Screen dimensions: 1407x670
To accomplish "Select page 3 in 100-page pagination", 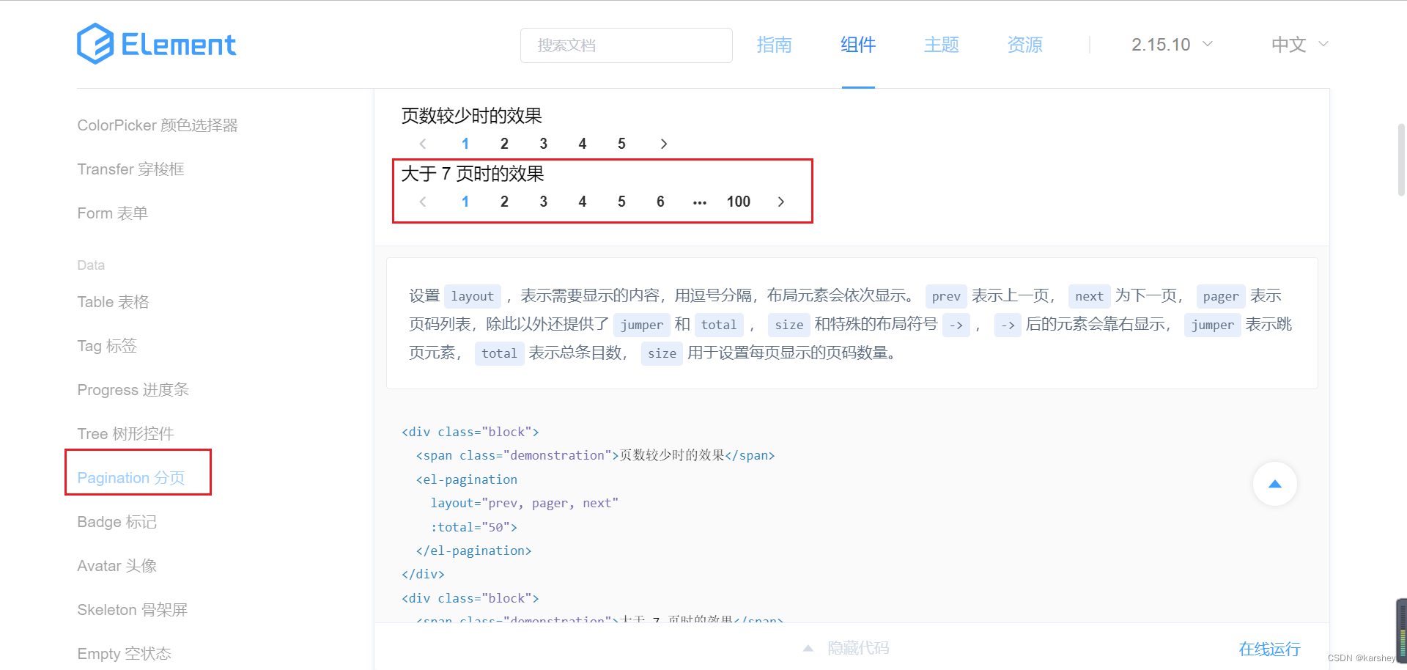I will pyautogui.click(x=544, y=202).
